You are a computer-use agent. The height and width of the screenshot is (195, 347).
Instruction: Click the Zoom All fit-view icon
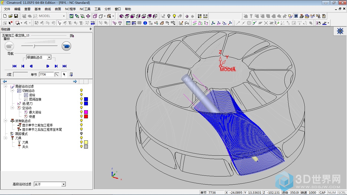72,16
